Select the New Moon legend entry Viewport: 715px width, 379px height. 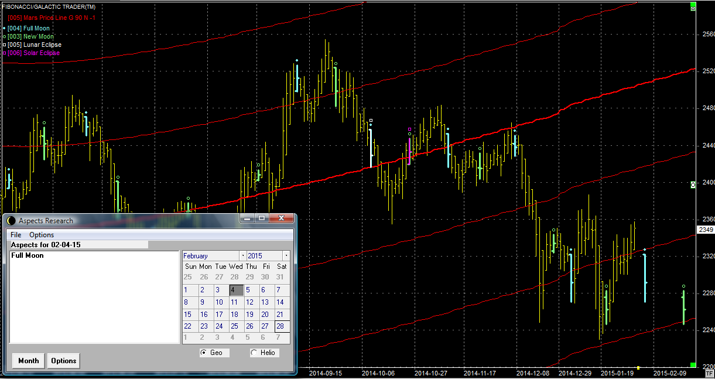[x=28, y=36]
